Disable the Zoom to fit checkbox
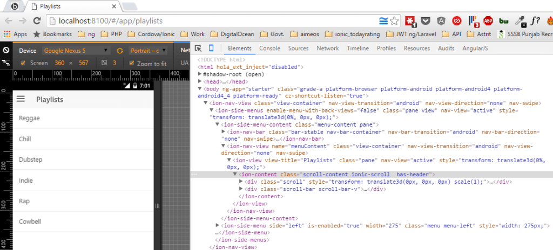Image resolution: width=553 pixels, height=250 pixels. point(131,63)
